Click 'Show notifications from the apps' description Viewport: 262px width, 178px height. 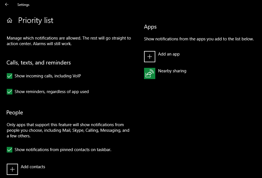point(199,39)
